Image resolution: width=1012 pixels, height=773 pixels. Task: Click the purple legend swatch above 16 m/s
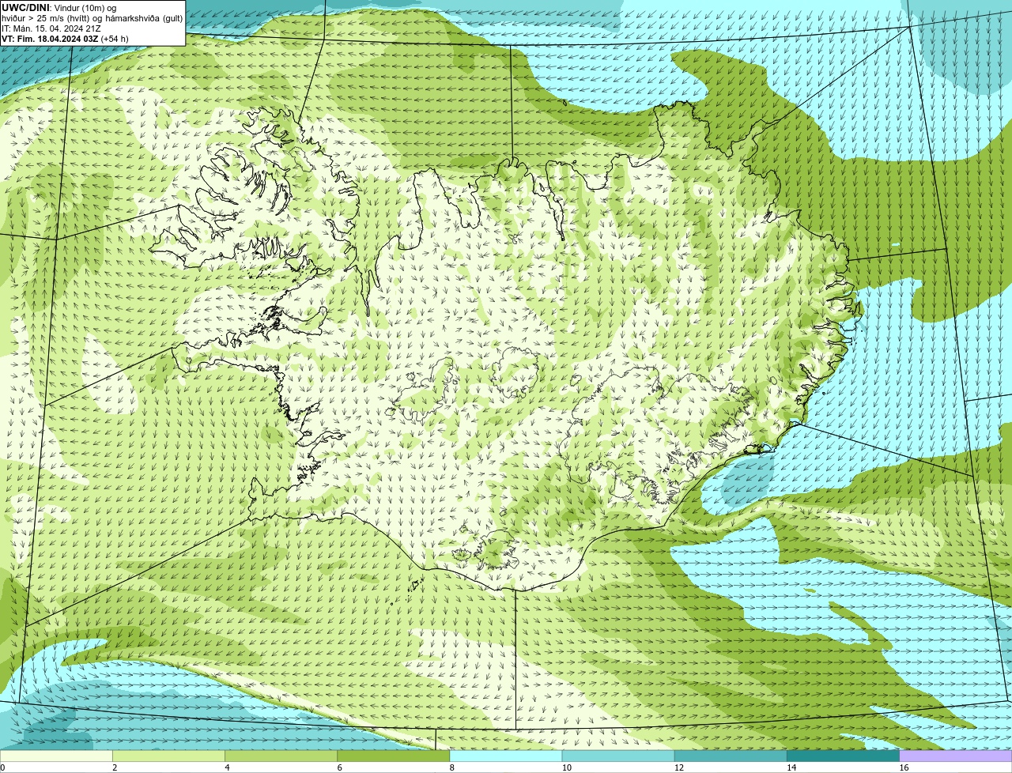[956, 756]
